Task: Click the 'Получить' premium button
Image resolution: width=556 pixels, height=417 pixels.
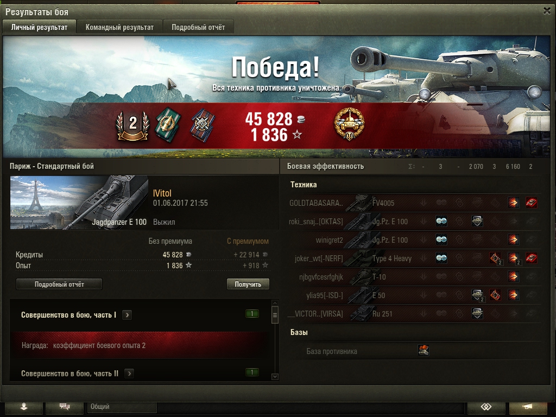Action: click(x=248, y=284)
